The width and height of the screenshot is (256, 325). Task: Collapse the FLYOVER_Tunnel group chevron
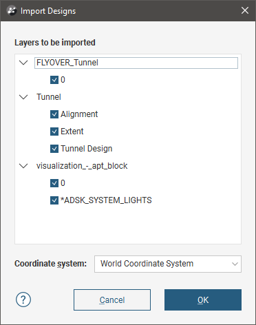(x=23, y=63)
